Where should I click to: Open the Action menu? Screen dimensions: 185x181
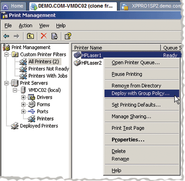click(x=25, y=26)
